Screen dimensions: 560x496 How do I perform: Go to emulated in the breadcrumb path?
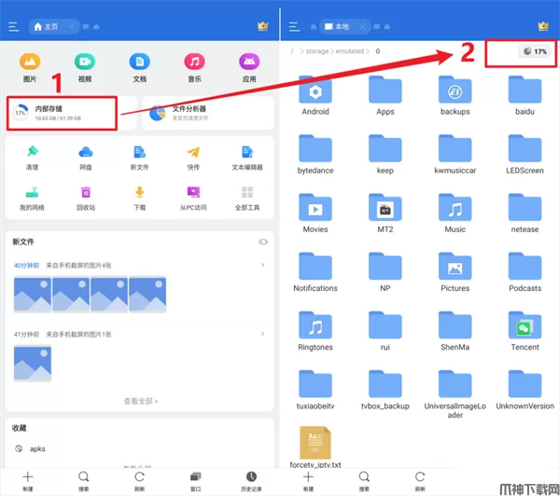[x=350, y=51]
